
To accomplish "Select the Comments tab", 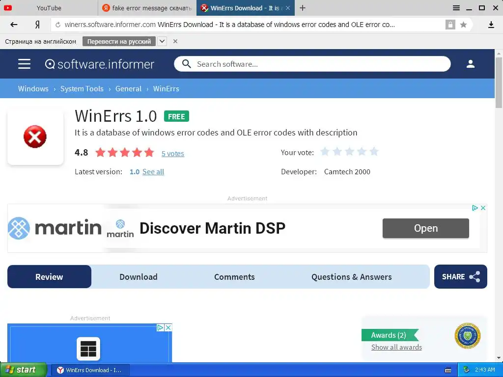I will tap(234, 277).
